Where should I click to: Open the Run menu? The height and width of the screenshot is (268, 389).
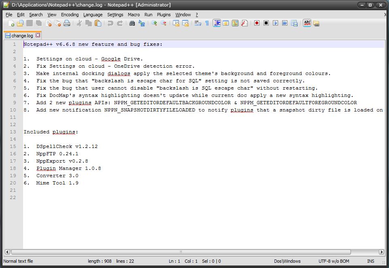point(149,15)
